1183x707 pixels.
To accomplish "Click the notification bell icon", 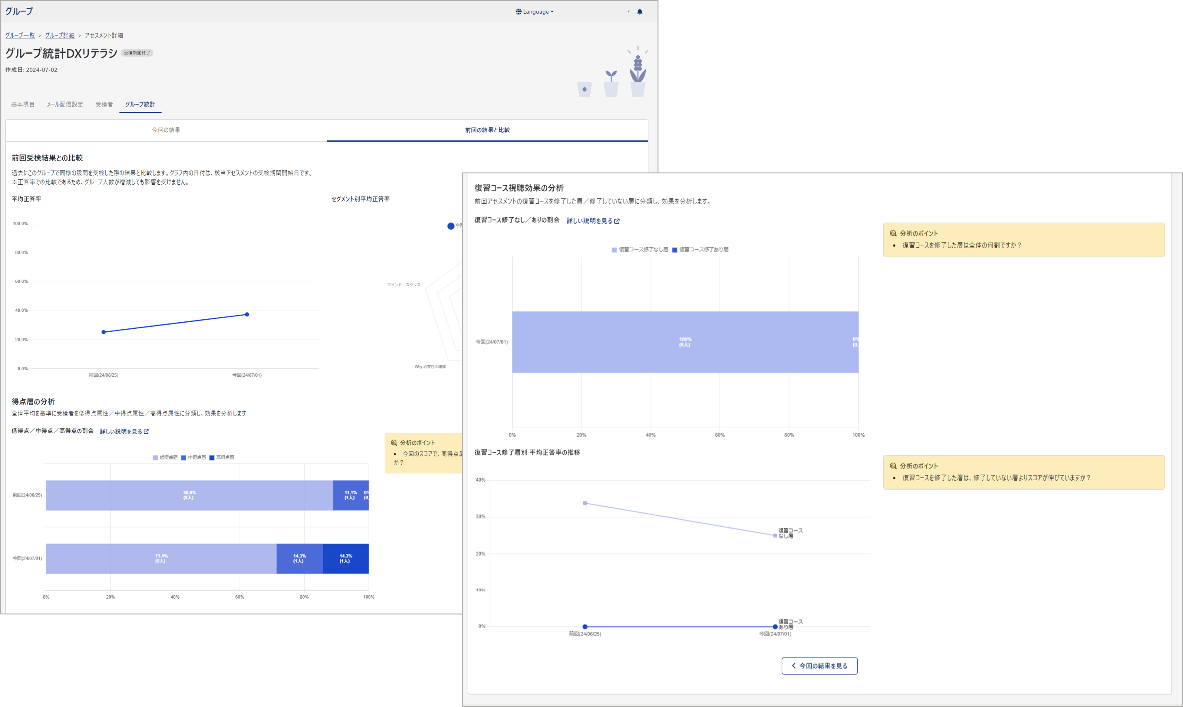I will (x=639, y=12).
